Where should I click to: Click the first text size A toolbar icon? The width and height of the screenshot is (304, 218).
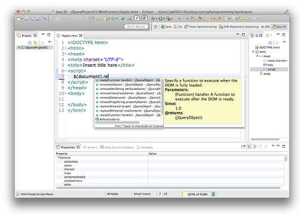(137, 18)
